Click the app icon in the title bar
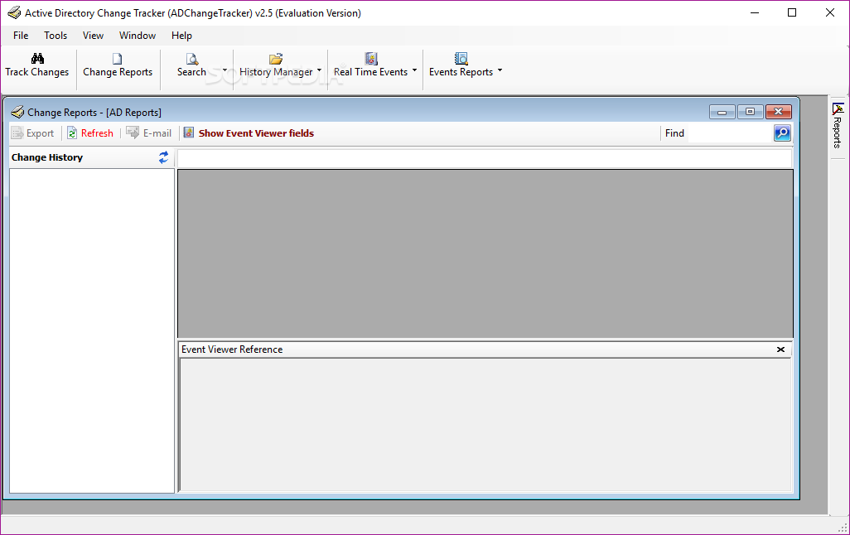 (x=15, y=12)
